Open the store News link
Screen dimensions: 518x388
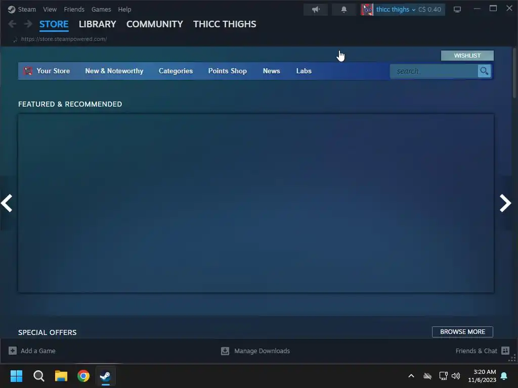click(x=271, y=71)
